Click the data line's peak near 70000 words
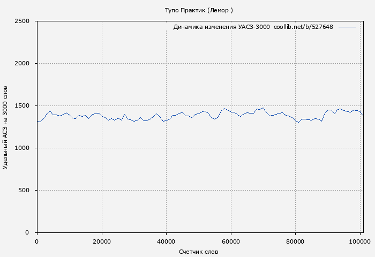Viewport: 375px width, 257px height. click(263, 108)
